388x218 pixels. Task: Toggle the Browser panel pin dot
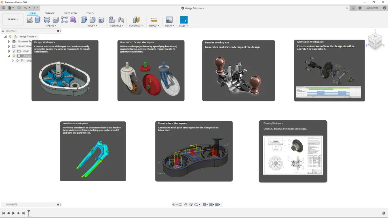tap(58, 31)
